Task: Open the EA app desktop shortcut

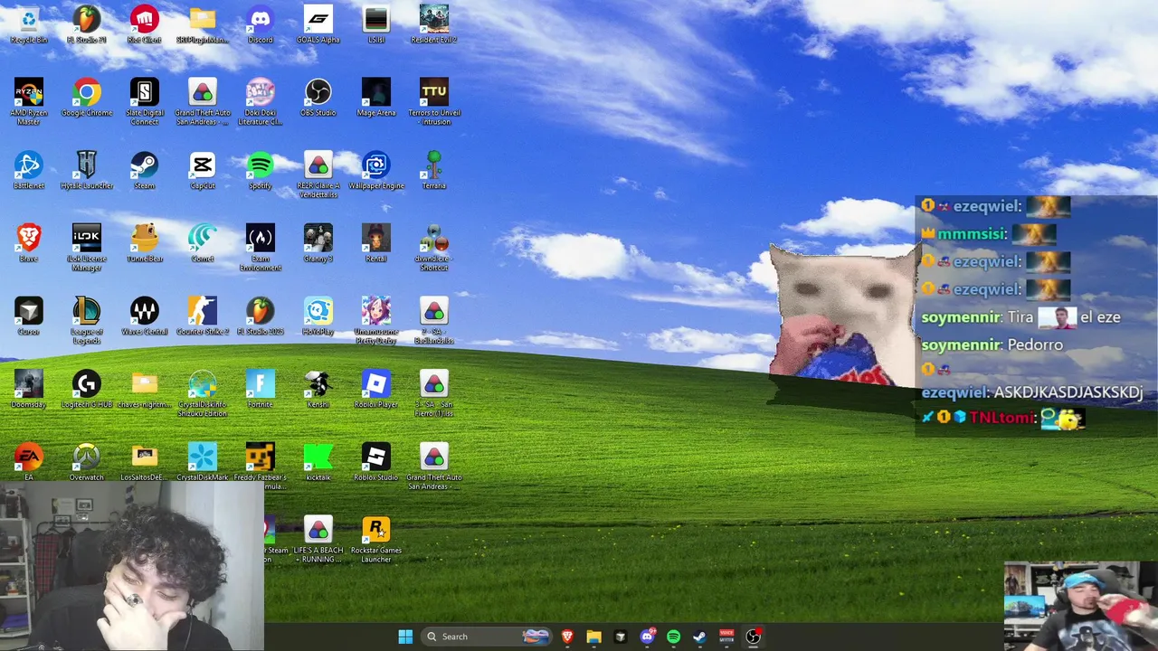Action: 28,463
